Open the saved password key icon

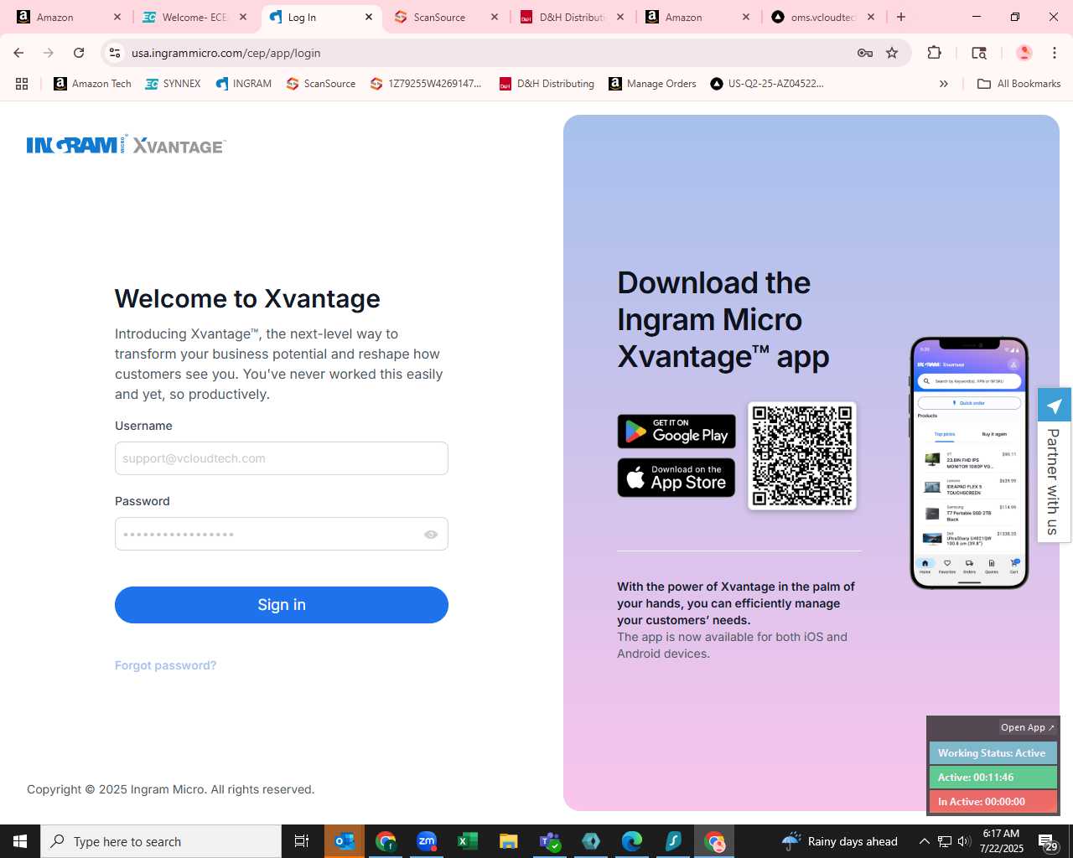(865, 53)
